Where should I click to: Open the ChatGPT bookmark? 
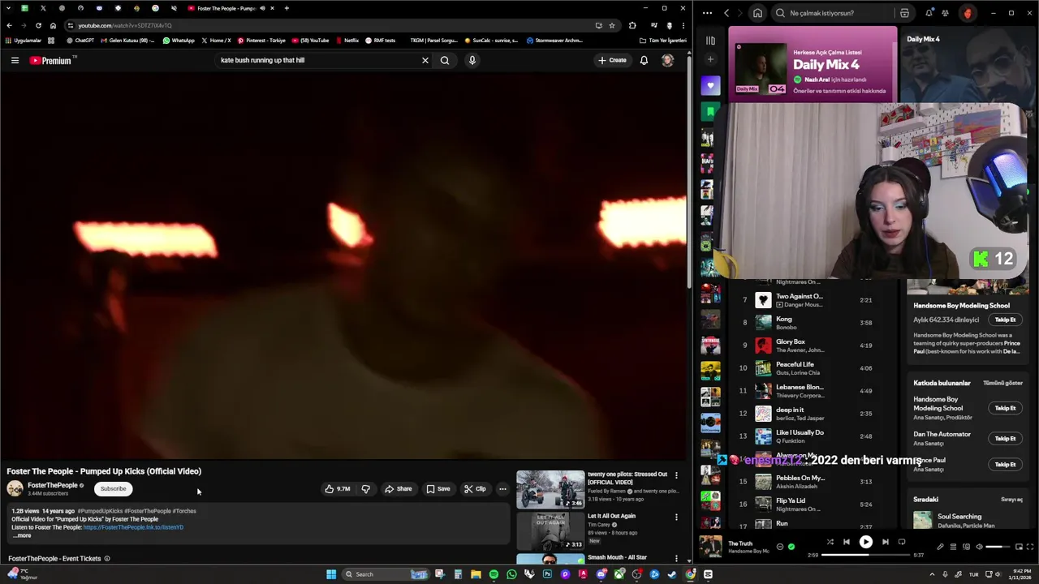[x=80, y=40]
